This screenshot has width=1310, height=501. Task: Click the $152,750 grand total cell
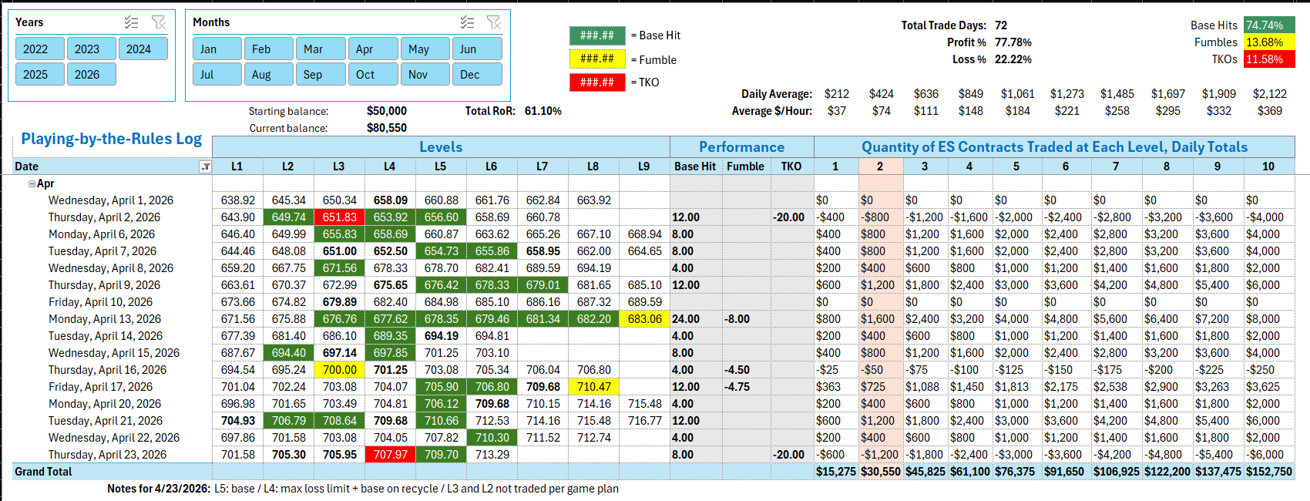point(1268,472)
